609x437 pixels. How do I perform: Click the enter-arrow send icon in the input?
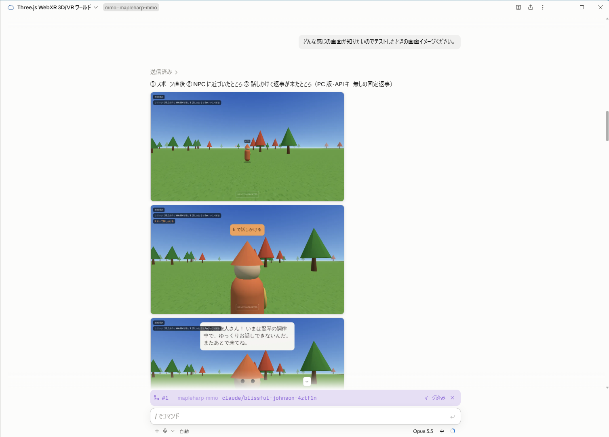[x=452, y=416]
